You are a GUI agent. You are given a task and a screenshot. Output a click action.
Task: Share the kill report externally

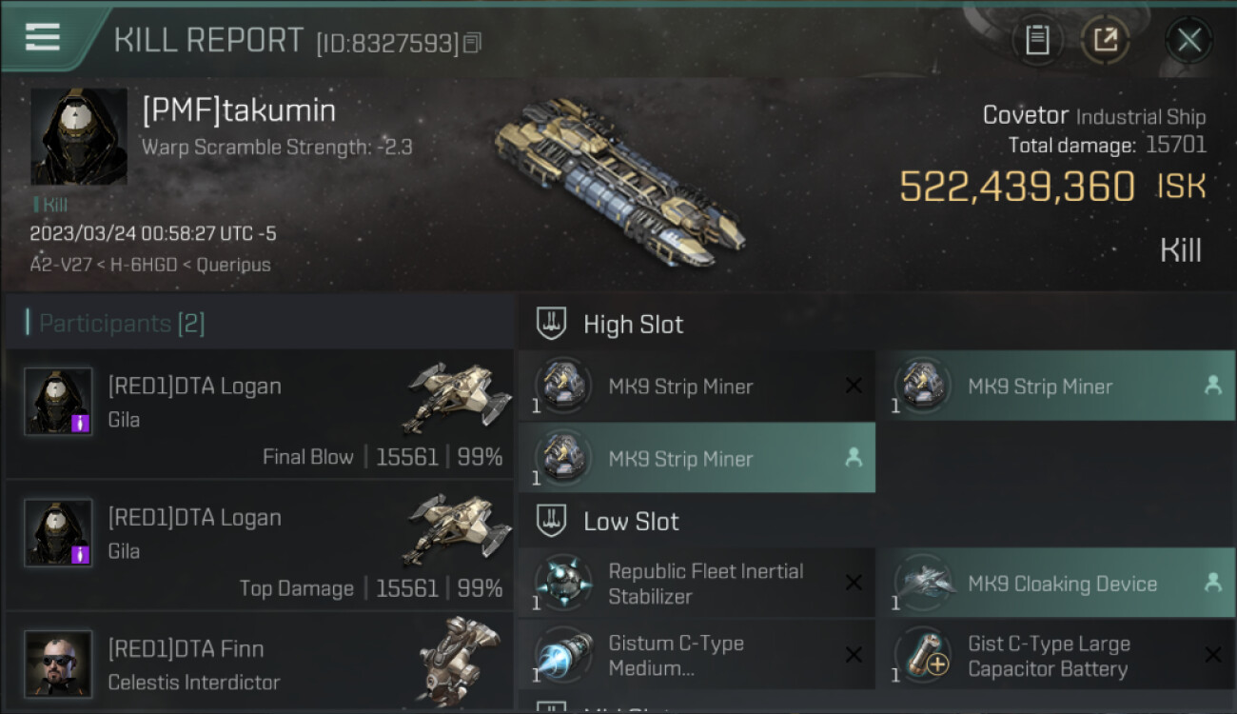click(x=1105, y=40)
